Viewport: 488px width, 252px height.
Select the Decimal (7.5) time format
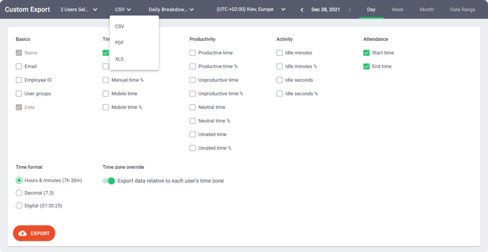(x=19, y=193)
